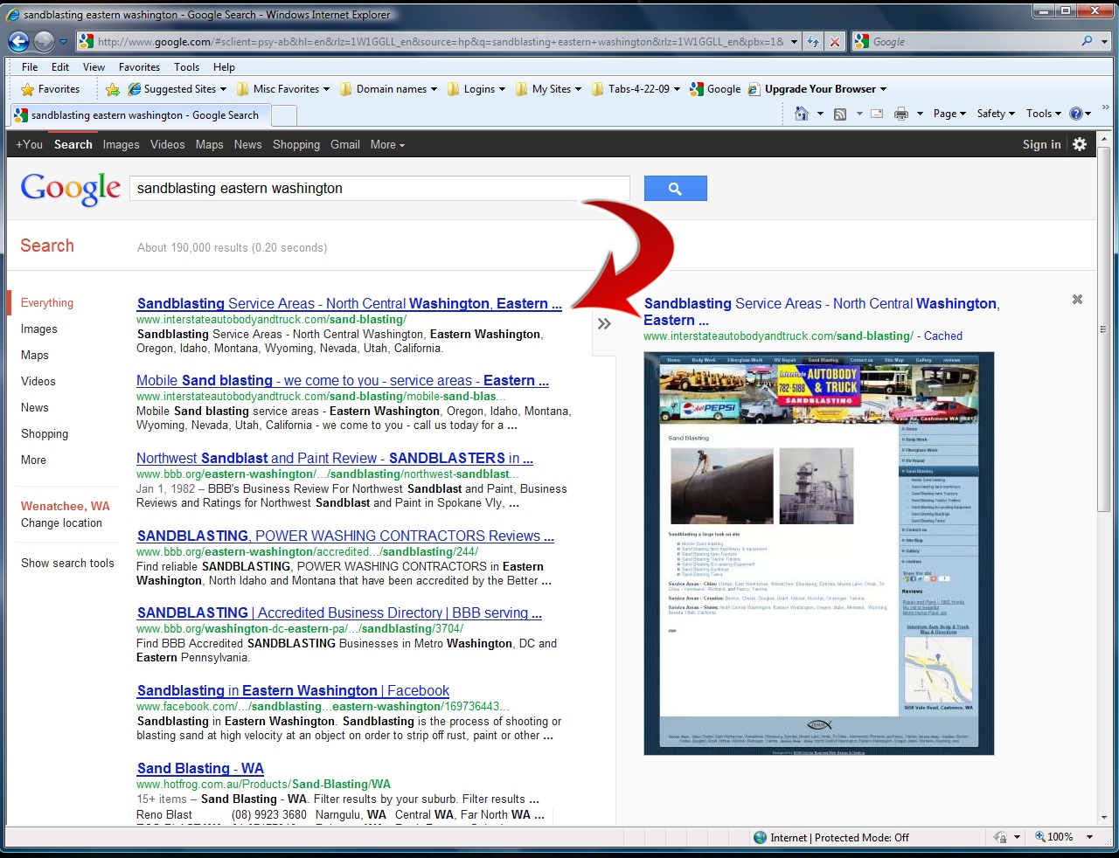Click the Home page icon
Viewport: 1119px width, 858px height.
coord(801,114)
